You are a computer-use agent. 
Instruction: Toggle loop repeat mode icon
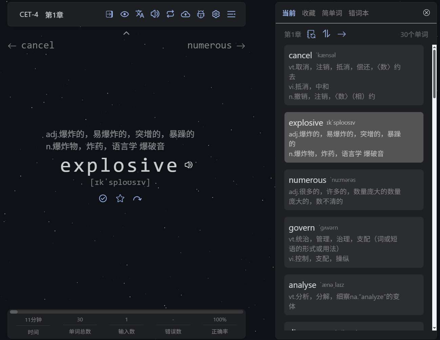170,14
